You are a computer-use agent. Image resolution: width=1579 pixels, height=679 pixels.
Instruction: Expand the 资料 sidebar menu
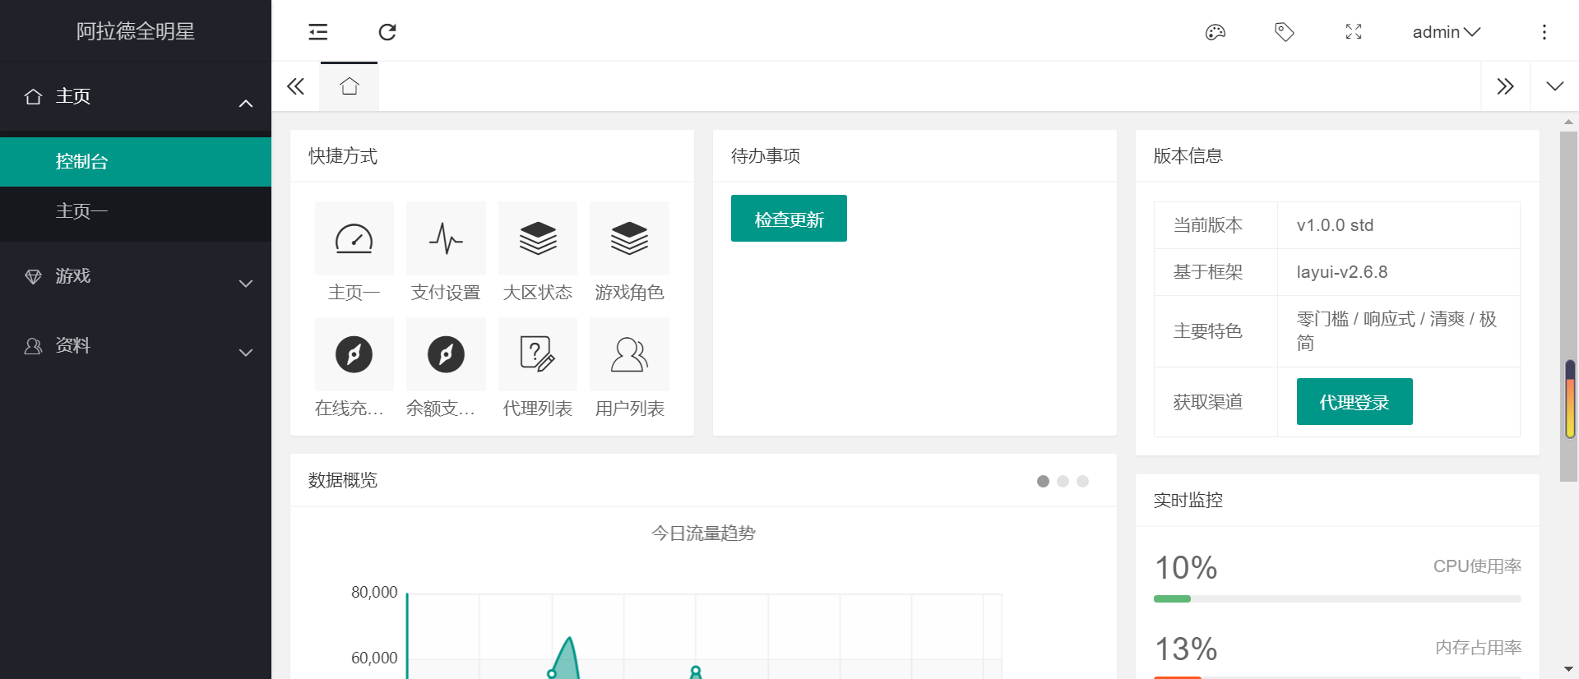point(136,346)
